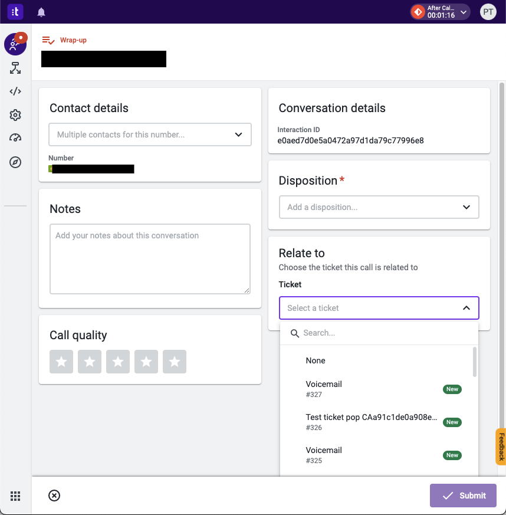Click the ticket list scrollbar
506x515 pixels.
coord(475,362)
